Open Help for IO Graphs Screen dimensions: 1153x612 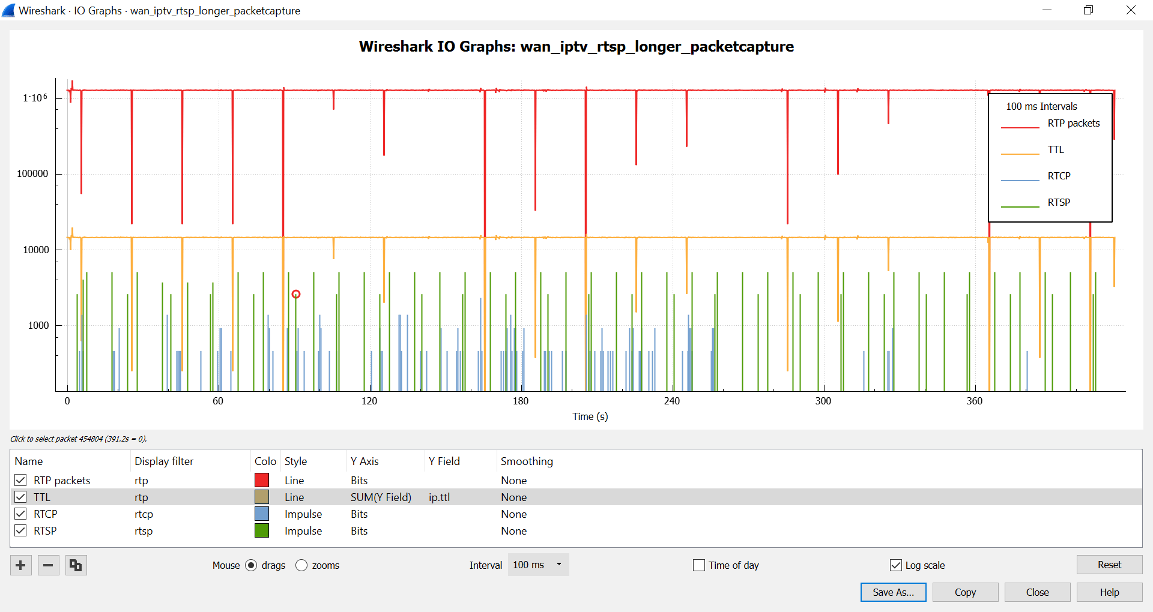pos(1109,592)
